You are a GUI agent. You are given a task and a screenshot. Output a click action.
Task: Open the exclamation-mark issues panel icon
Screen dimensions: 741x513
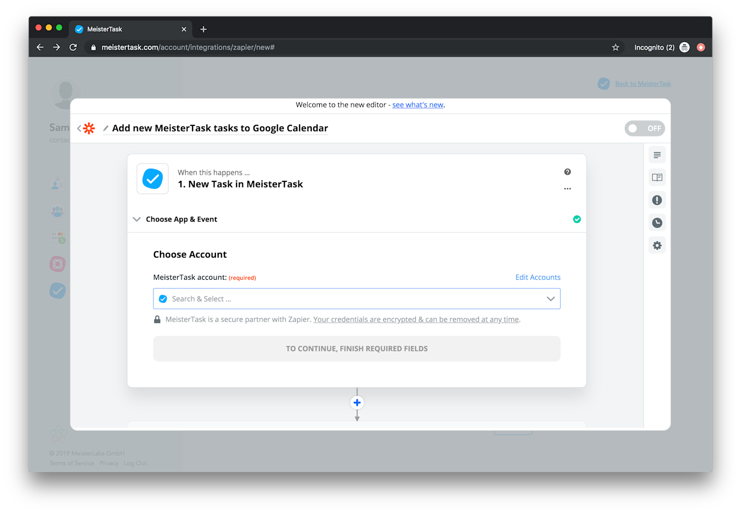[657, 200]
